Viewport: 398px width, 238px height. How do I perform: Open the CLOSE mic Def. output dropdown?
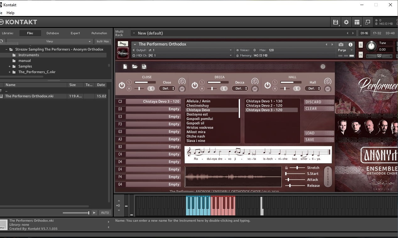tap(167, 89)
